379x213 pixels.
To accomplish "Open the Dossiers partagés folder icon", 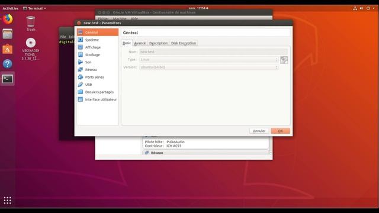I will coord(81,92).
